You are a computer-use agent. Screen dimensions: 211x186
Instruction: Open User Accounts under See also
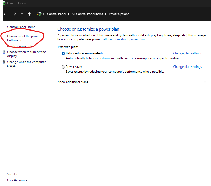tap(17, 180)
